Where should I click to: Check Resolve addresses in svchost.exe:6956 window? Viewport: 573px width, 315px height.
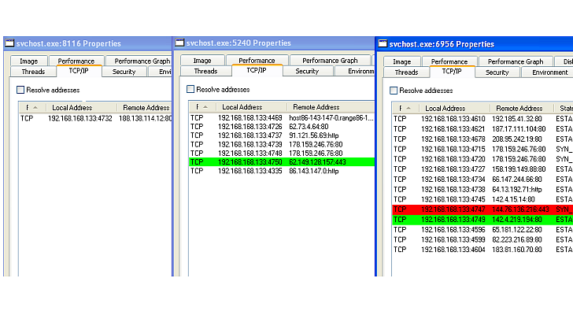(x=395, y=91)
